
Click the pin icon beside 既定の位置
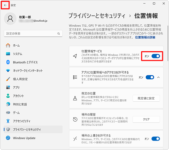(x=75, y=98)
